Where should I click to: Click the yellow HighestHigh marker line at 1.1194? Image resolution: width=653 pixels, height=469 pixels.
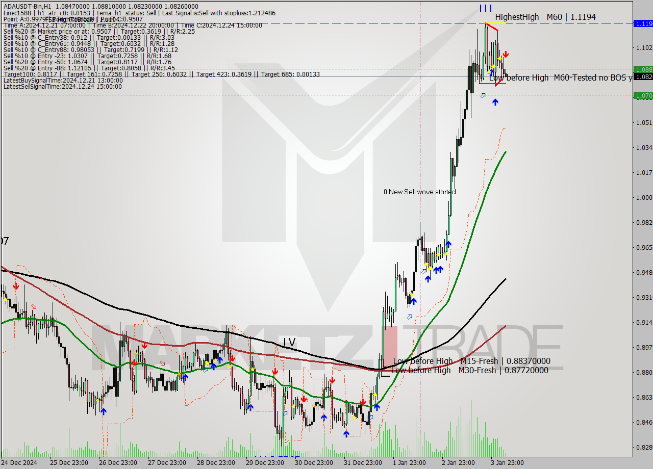tap(495, 23)
